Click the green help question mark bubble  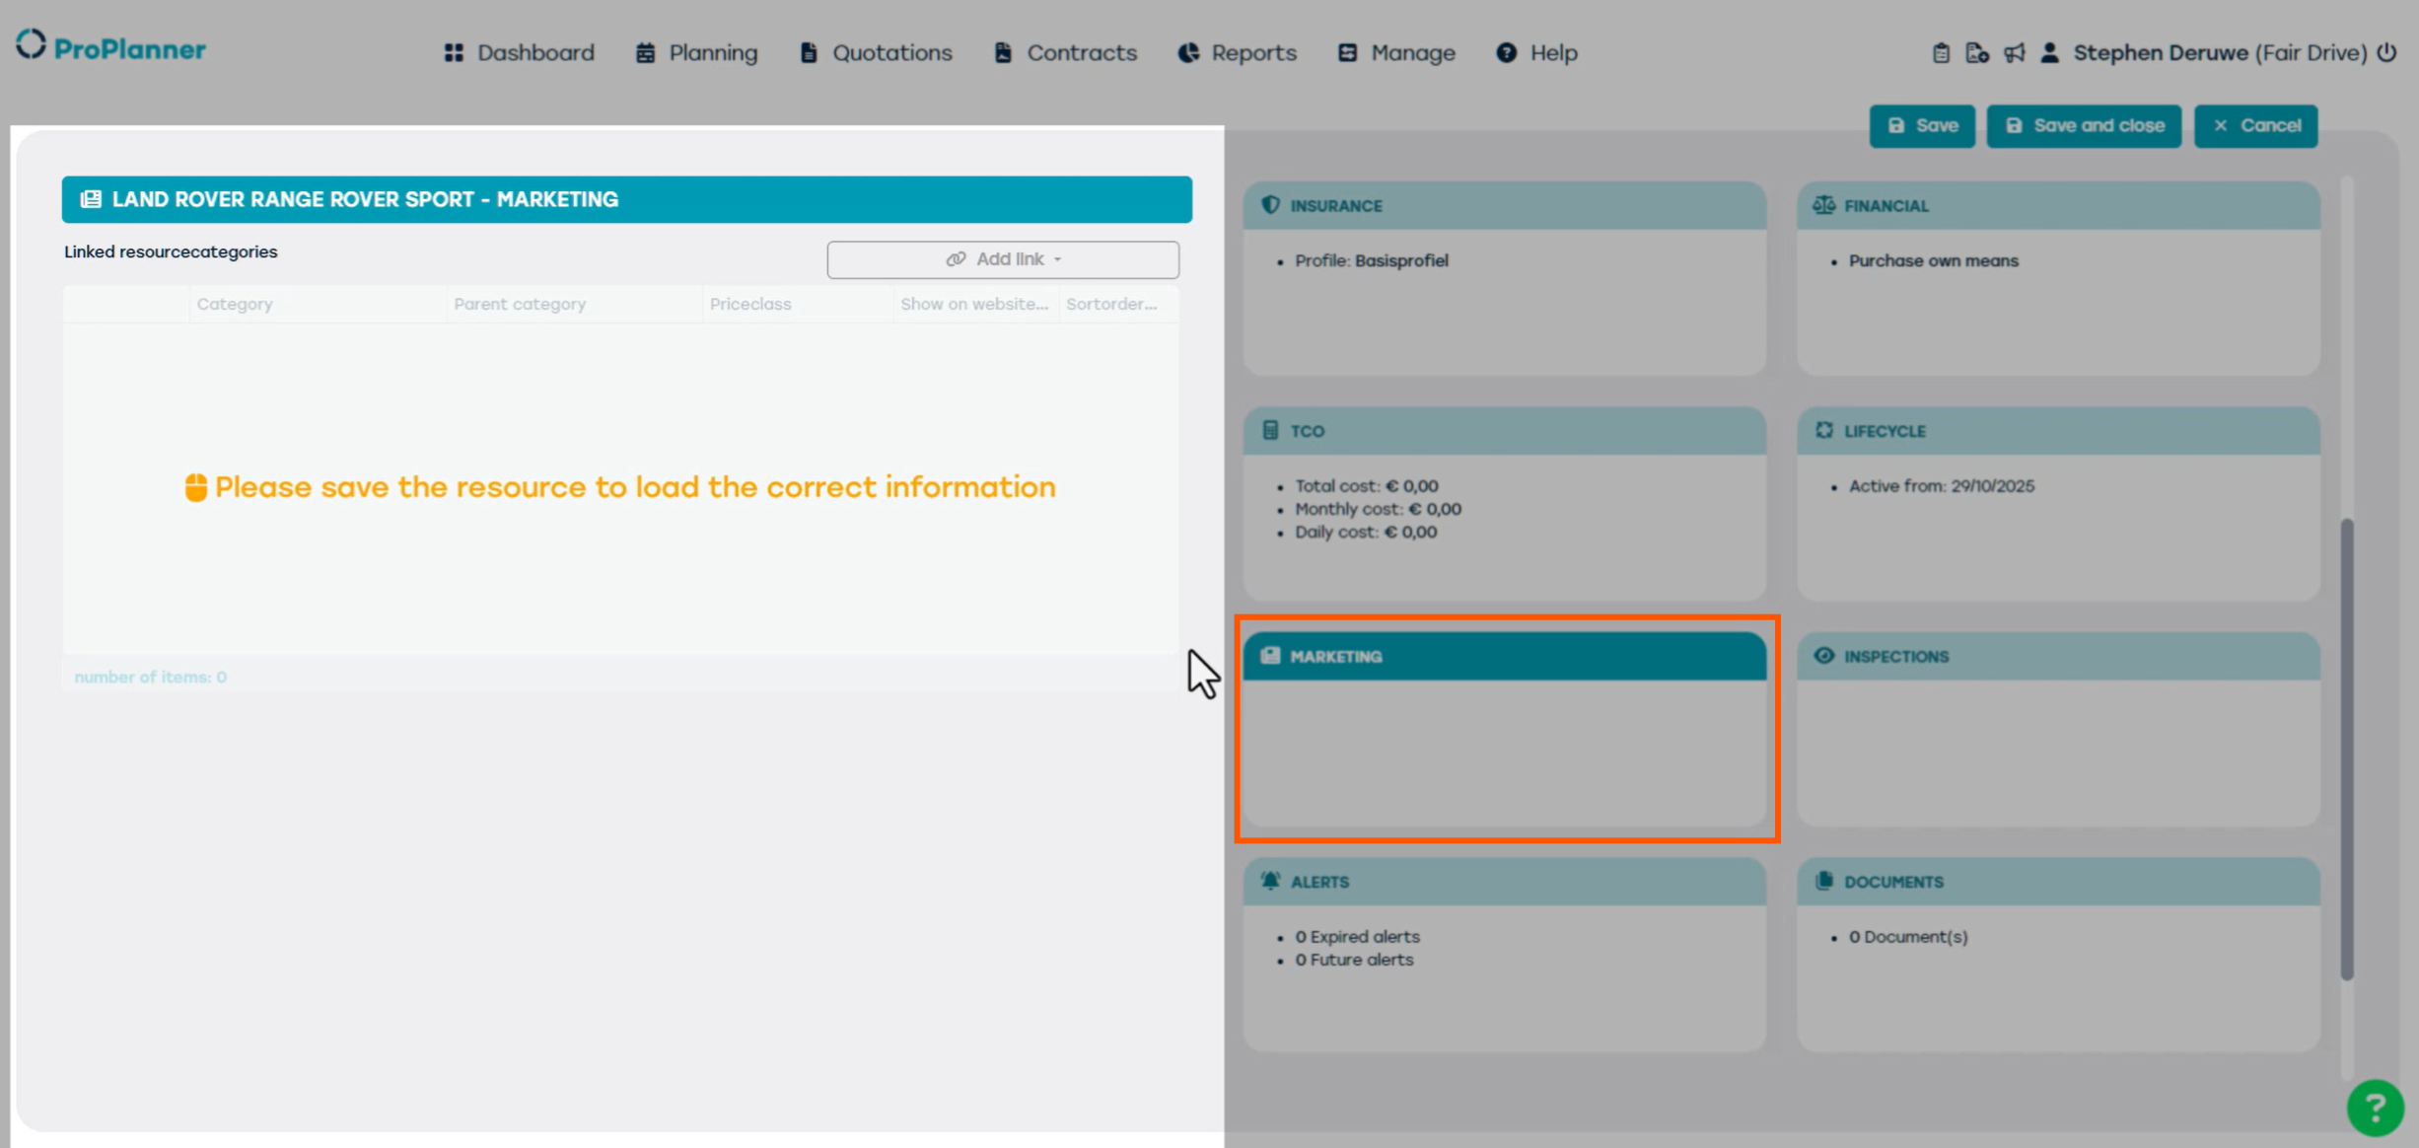pyautogui.click(x=2375, y=1108)
